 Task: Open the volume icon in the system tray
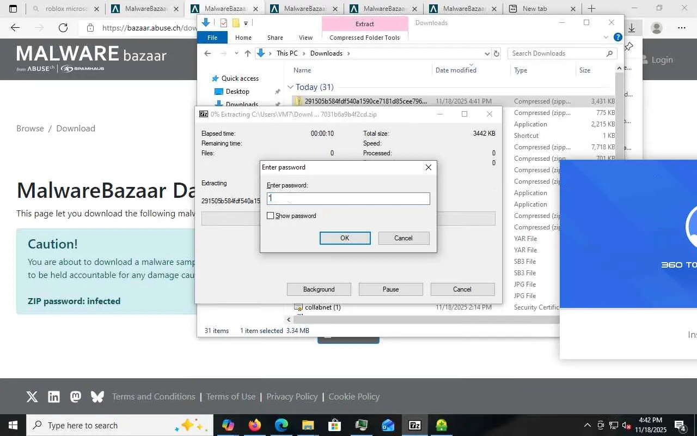tap(627, 425)
